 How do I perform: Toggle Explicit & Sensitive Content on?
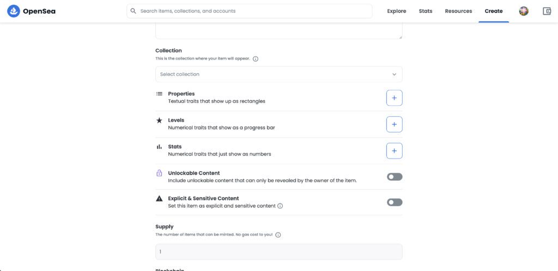[395, 202]
